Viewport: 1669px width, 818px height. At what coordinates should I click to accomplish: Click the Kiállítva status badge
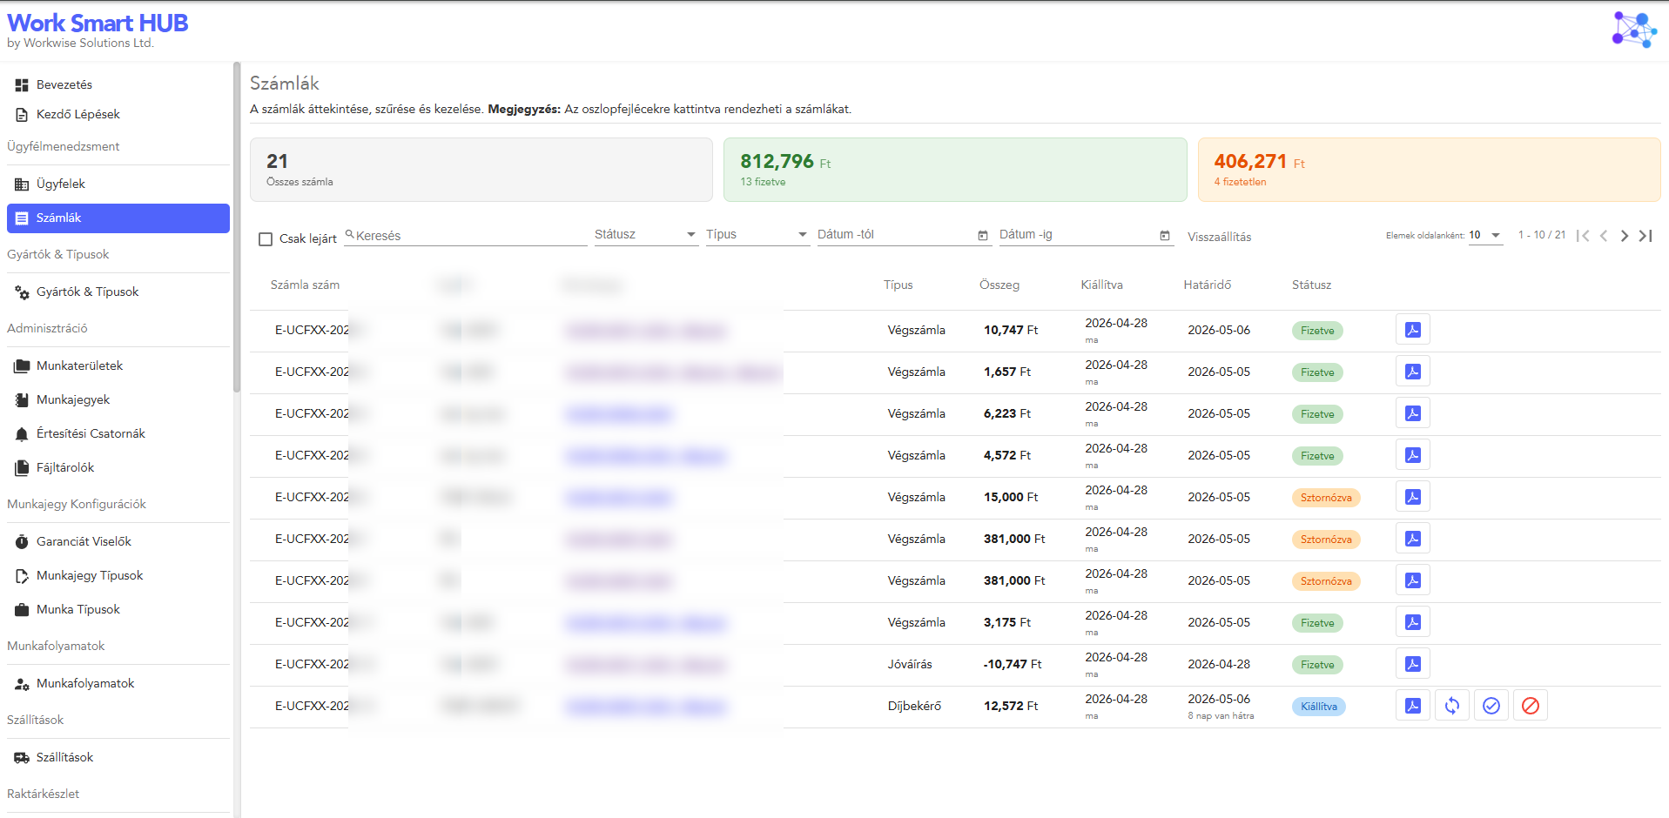click(1318, 707)
